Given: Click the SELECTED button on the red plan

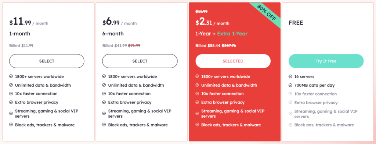Looking at the screenshot, I should 233,61.
